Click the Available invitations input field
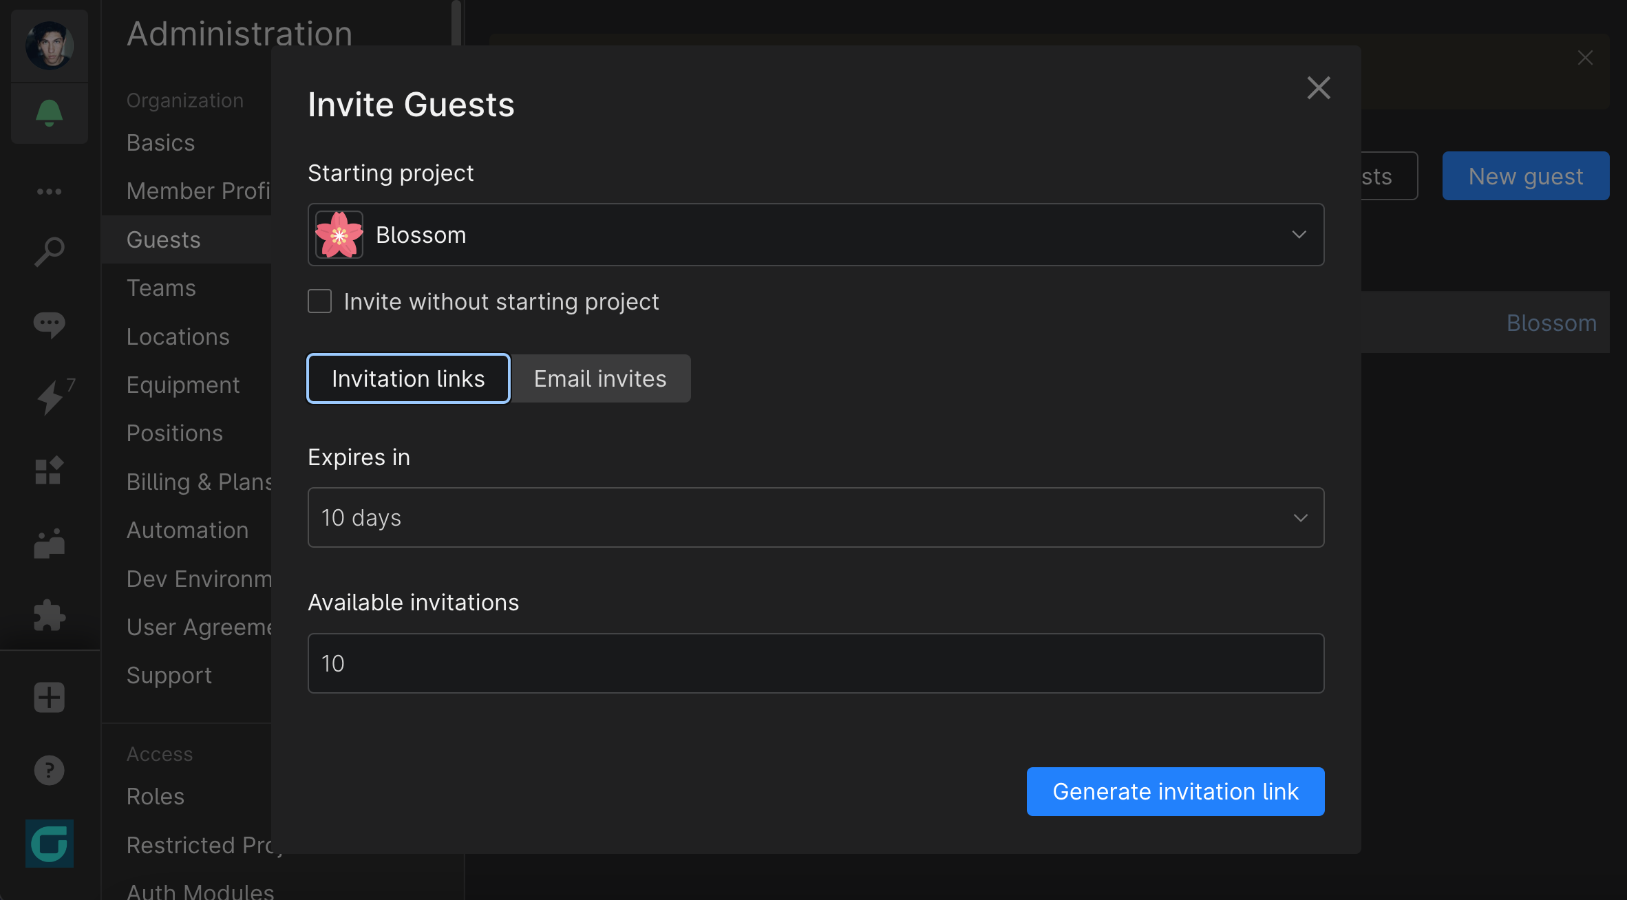The image size is (1627, 900). [816, 663]
